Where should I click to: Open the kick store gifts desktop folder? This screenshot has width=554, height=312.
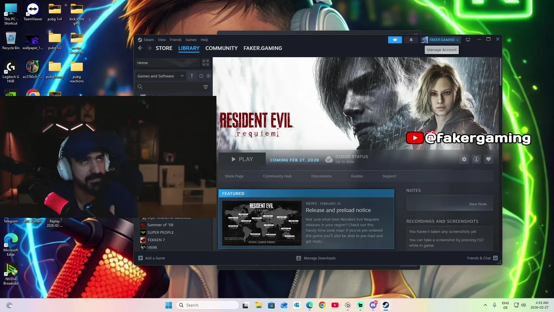coord(77,14)
